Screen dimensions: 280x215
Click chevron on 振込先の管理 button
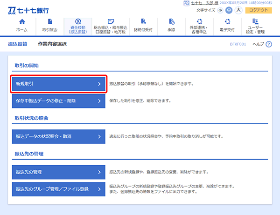pos(99,172)
